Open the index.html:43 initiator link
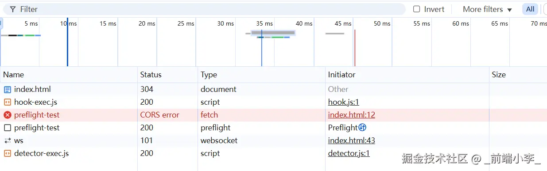547x171 pixels. (352, 141)
